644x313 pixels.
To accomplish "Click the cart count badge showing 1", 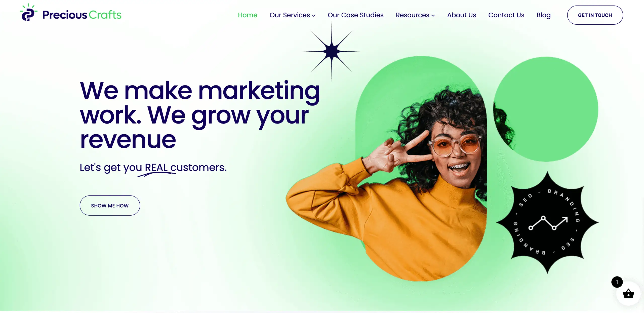I will (x=617, y=282).
